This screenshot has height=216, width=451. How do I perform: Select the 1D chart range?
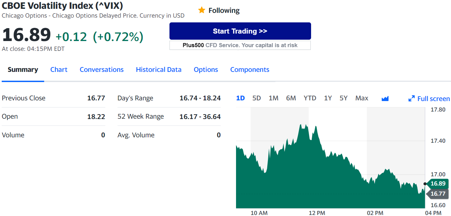coord(240,98)
